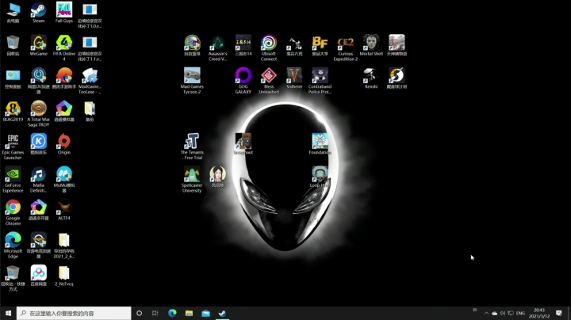Select the Mortal Shell icon
Viewport: 571px width, 320px height.
click(x=371, y=45)
